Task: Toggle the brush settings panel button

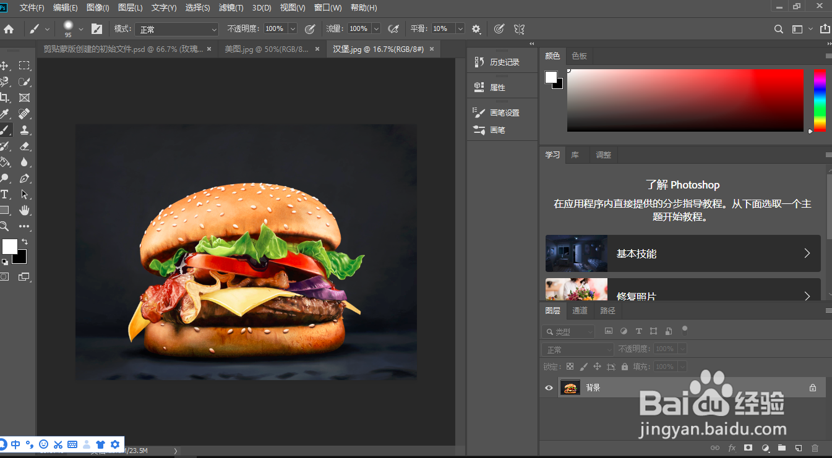Action: (x=96, y=28)
